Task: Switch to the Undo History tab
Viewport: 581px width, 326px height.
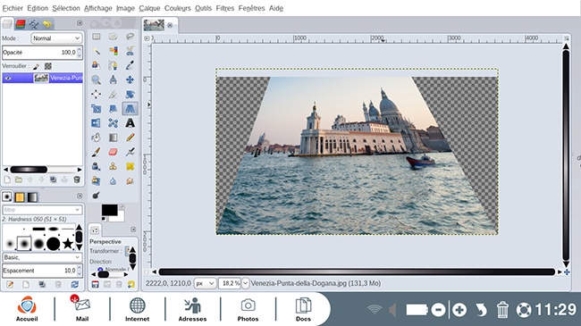Action: pos(47,24)
